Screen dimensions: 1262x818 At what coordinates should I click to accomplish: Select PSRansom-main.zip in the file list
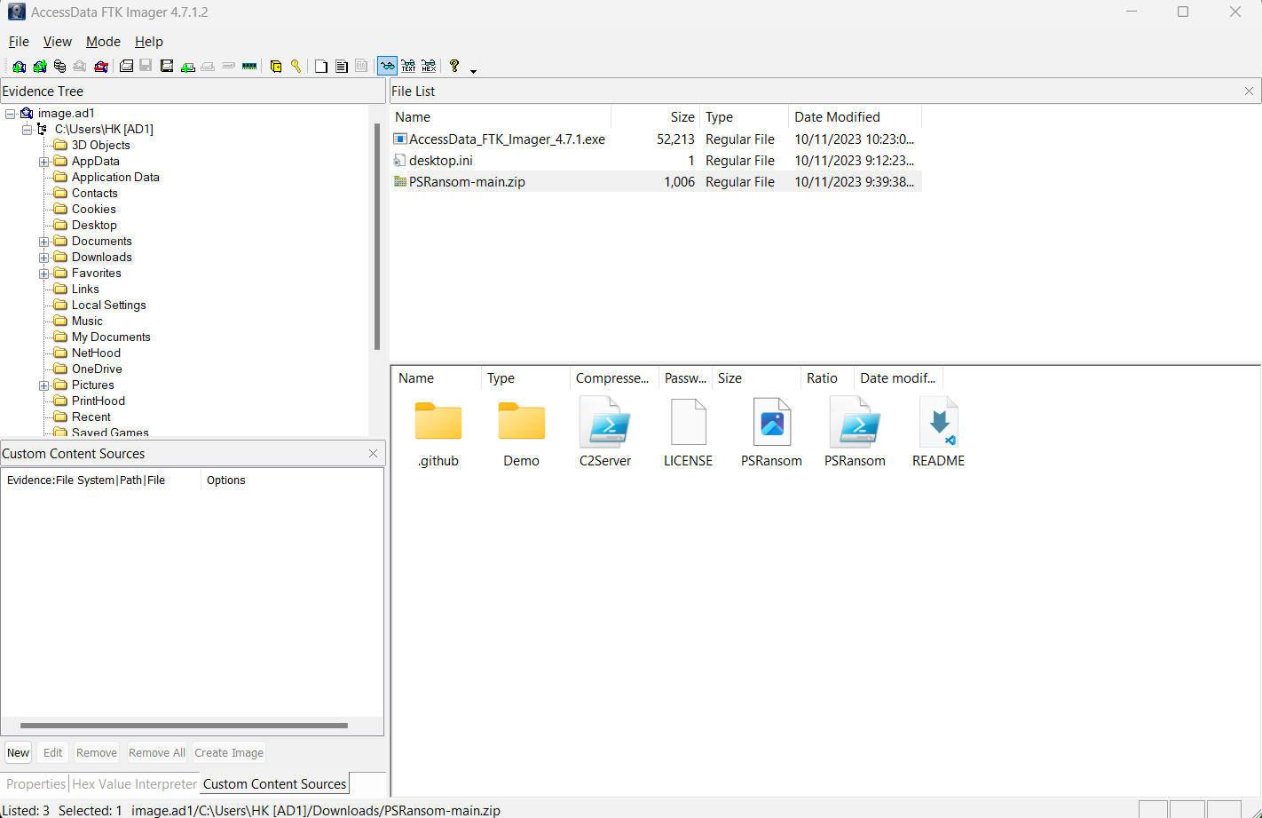coord(657,182)
